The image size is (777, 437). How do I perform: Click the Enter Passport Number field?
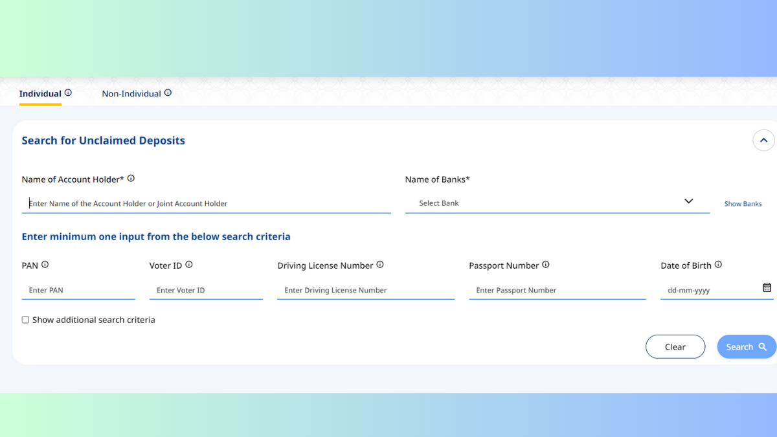(x=557, y=290)
